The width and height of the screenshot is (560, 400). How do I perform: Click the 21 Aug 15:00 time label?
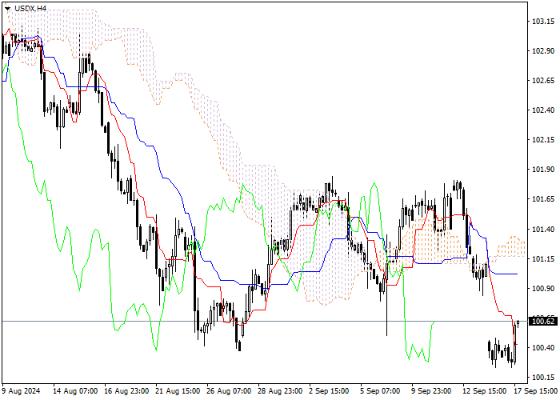[x=178, y=391]
